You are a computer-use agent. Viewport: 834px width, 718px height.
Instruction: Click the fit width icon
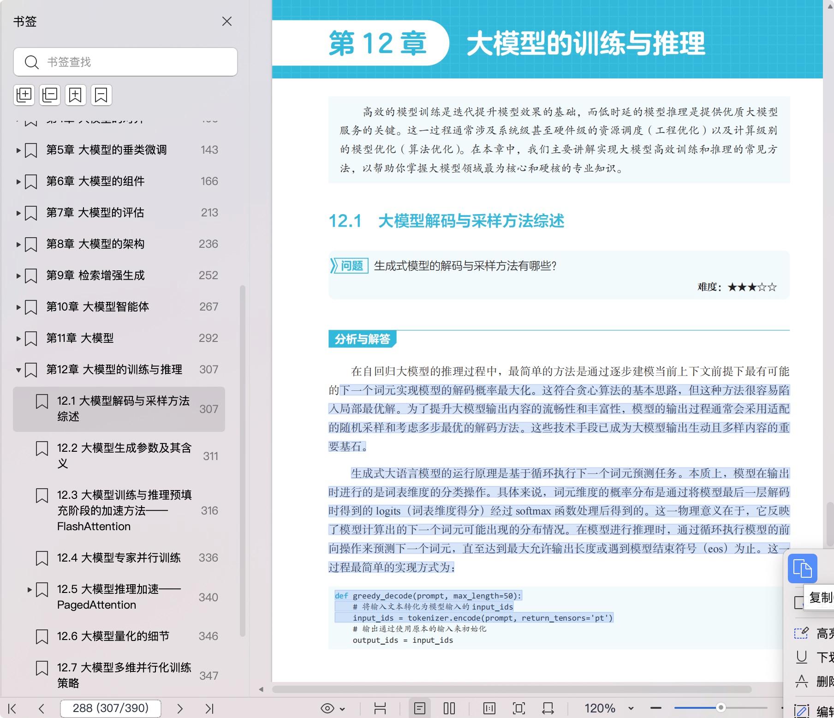coord(548,708)
